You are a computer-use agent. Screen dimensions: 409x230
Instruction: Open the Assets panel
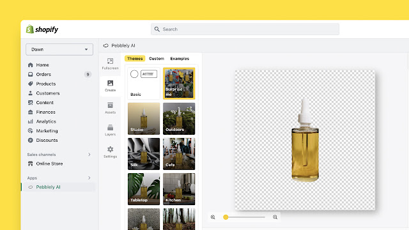point(110,108)
